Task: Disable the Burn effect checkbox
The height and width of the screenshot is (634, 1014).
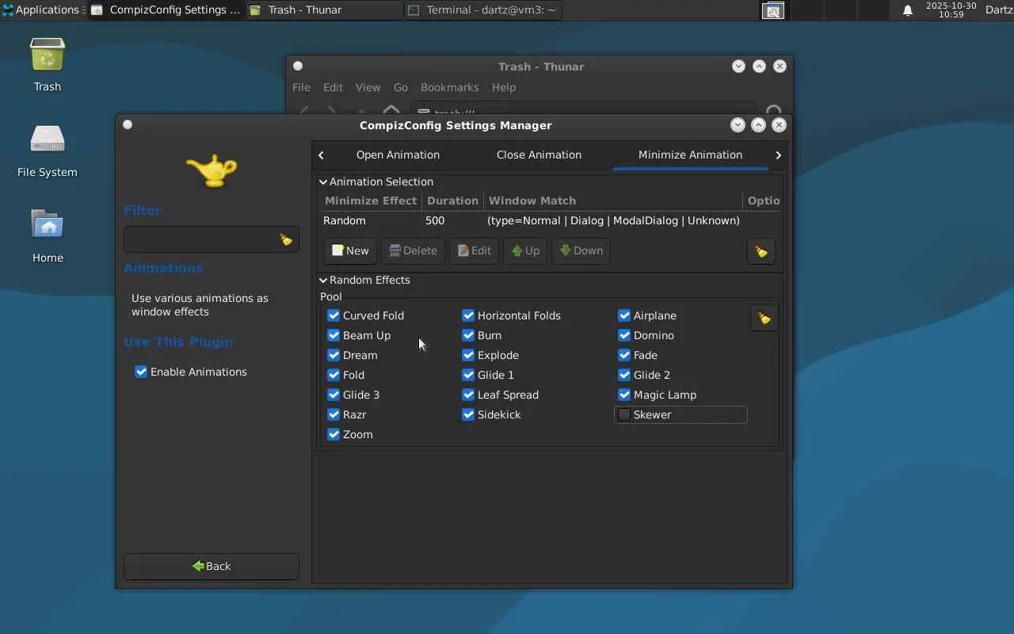Action: pyautogui.click(x=468, y=335)
